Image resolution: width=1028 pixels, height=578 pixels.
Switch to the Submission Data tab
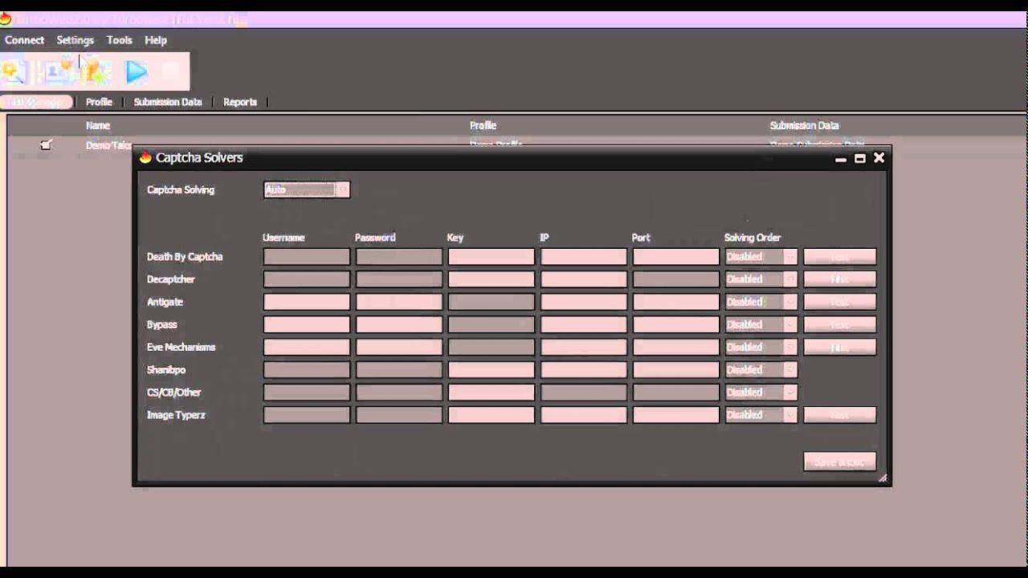(168, 102)
